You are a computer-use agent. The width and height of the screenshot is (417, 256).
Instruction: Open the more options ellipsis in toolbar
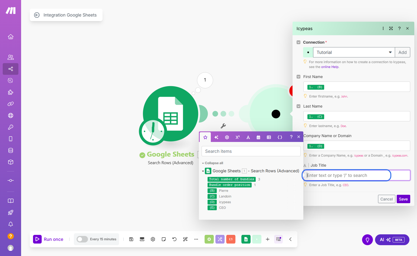click(196, 239)
